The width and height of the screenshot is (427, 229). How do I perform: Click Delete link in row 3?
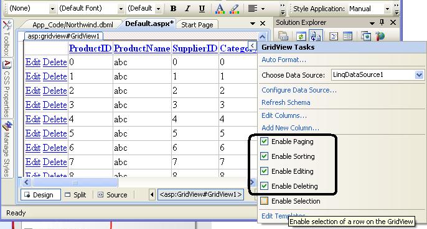coord(55,105)
